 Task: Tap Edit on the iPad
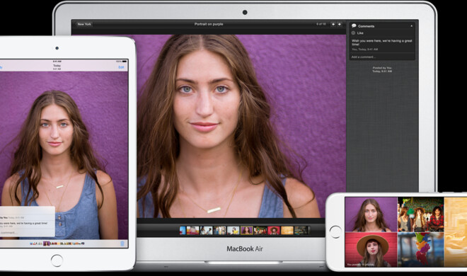click(x=121, y=67)
